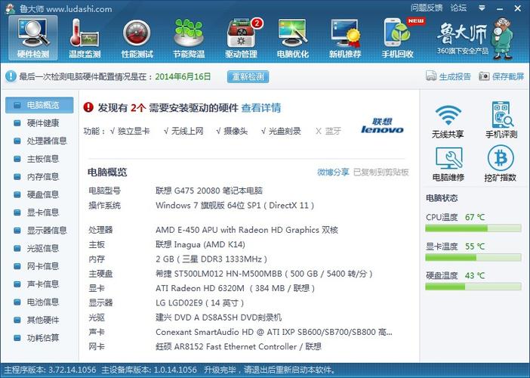
Task: Open 驱动管理 toolbox icon
Action: click(x=241, y=38)
